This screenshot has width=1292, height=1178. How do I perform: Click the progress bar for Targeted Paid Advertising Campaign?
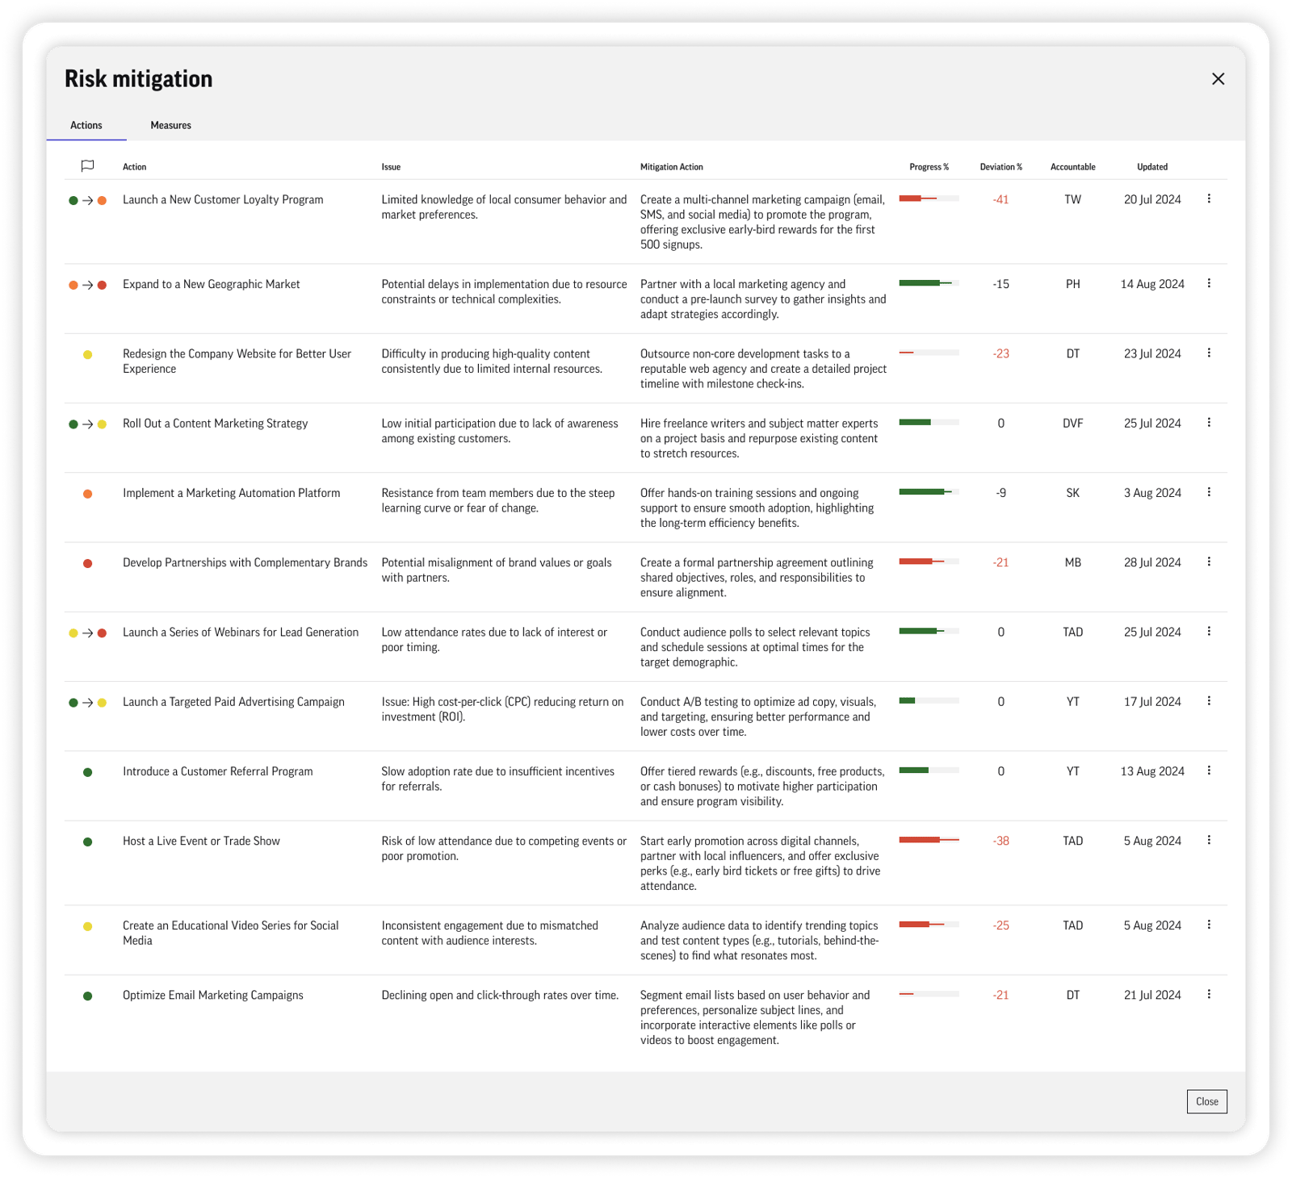click(x=929, y=701)
